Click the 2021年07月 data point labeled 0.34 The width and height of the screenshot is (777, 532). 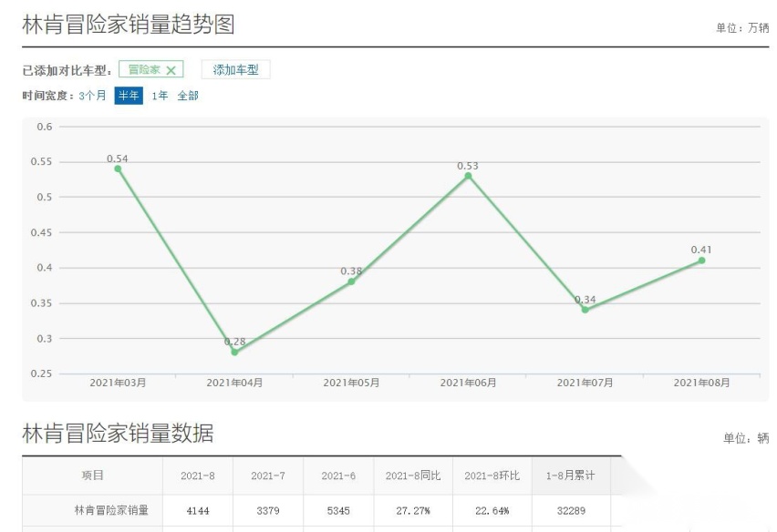585,310
